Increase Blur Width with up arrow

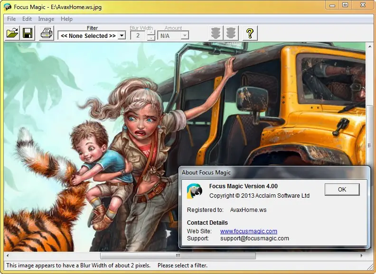click(151, 33)
